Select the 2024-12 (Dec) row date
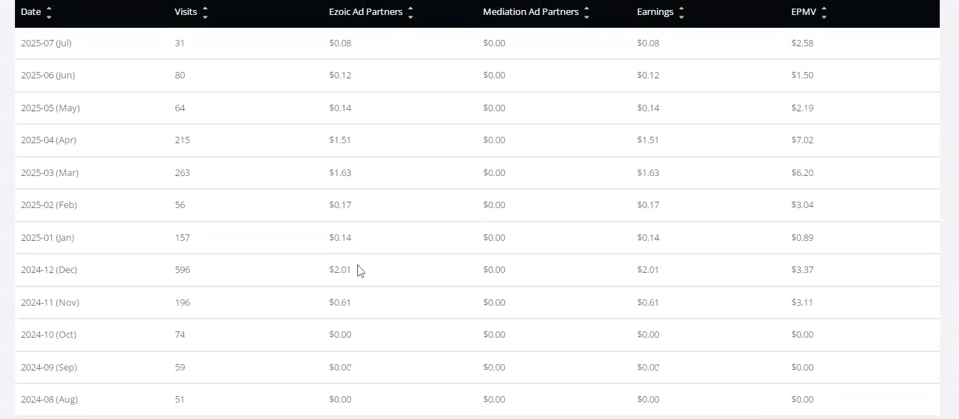This screenshot has width=959, height=419. [49, 270]
